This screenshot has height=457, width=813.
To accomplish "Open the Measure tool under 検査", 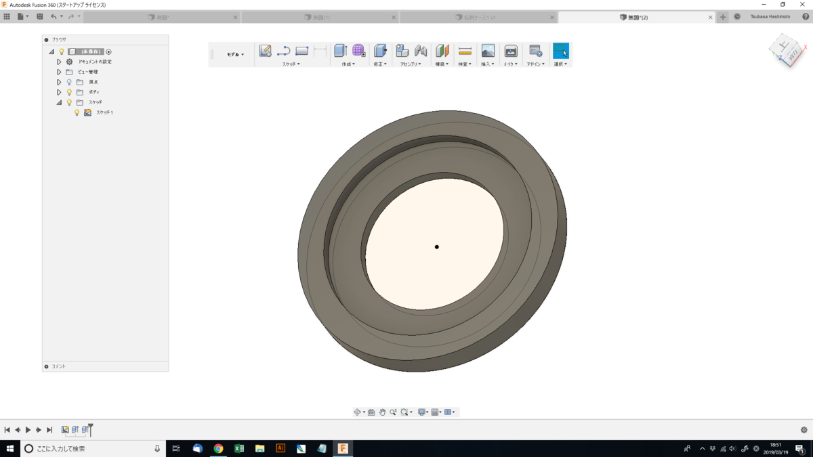I will [465, 51].
